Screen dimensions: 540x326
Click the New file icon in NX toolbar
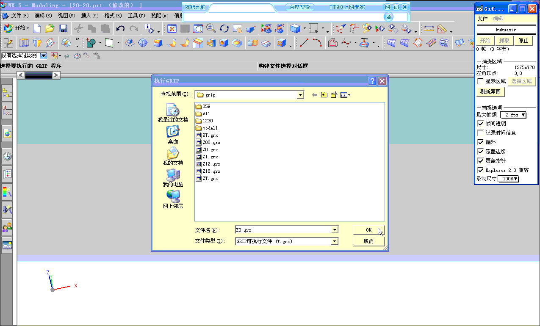[x=37, y=28]
